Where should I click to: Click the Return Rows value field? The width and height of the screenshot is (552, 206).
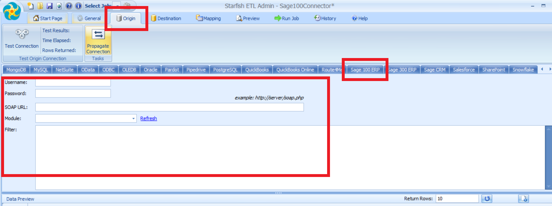tap(457, 199)
